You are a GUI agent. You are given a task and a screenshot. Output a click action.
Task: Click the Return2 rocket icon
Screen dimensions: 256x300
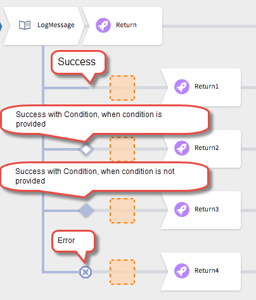pyautogui.click(x=182, y=148)
